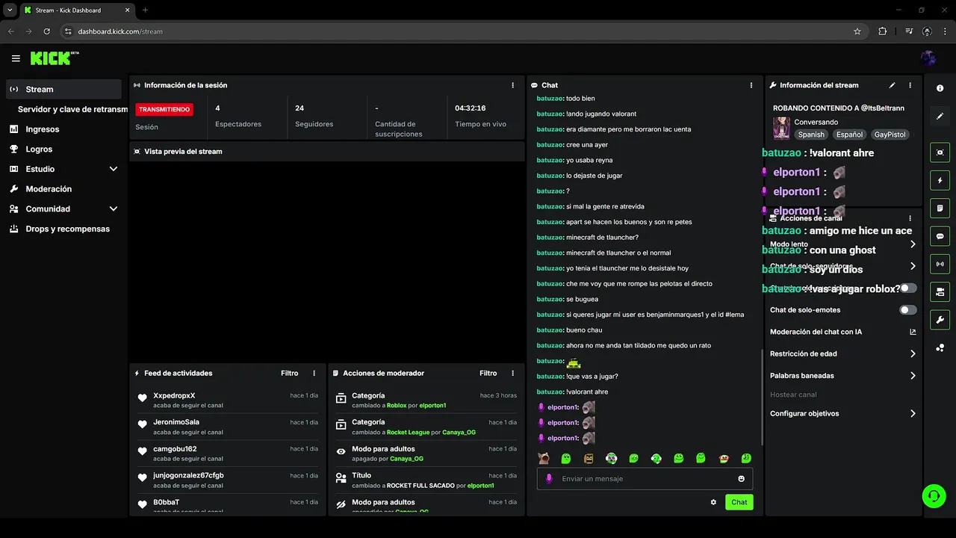Open Filtro in Feed de actividades
Viewport: 956px width, 538px height.
(x=290, y=373)
